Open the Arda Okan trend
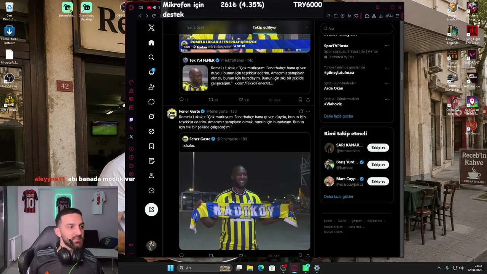Viewport: 487px width, 274px height. coord(334,88)
